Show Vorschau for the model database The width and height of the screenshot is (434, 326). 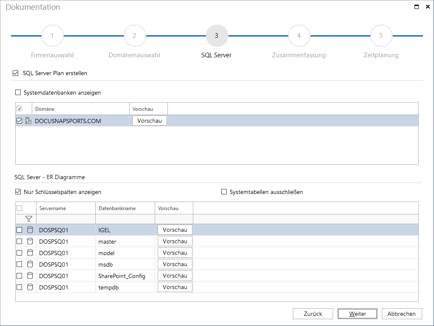coord(175,253)
